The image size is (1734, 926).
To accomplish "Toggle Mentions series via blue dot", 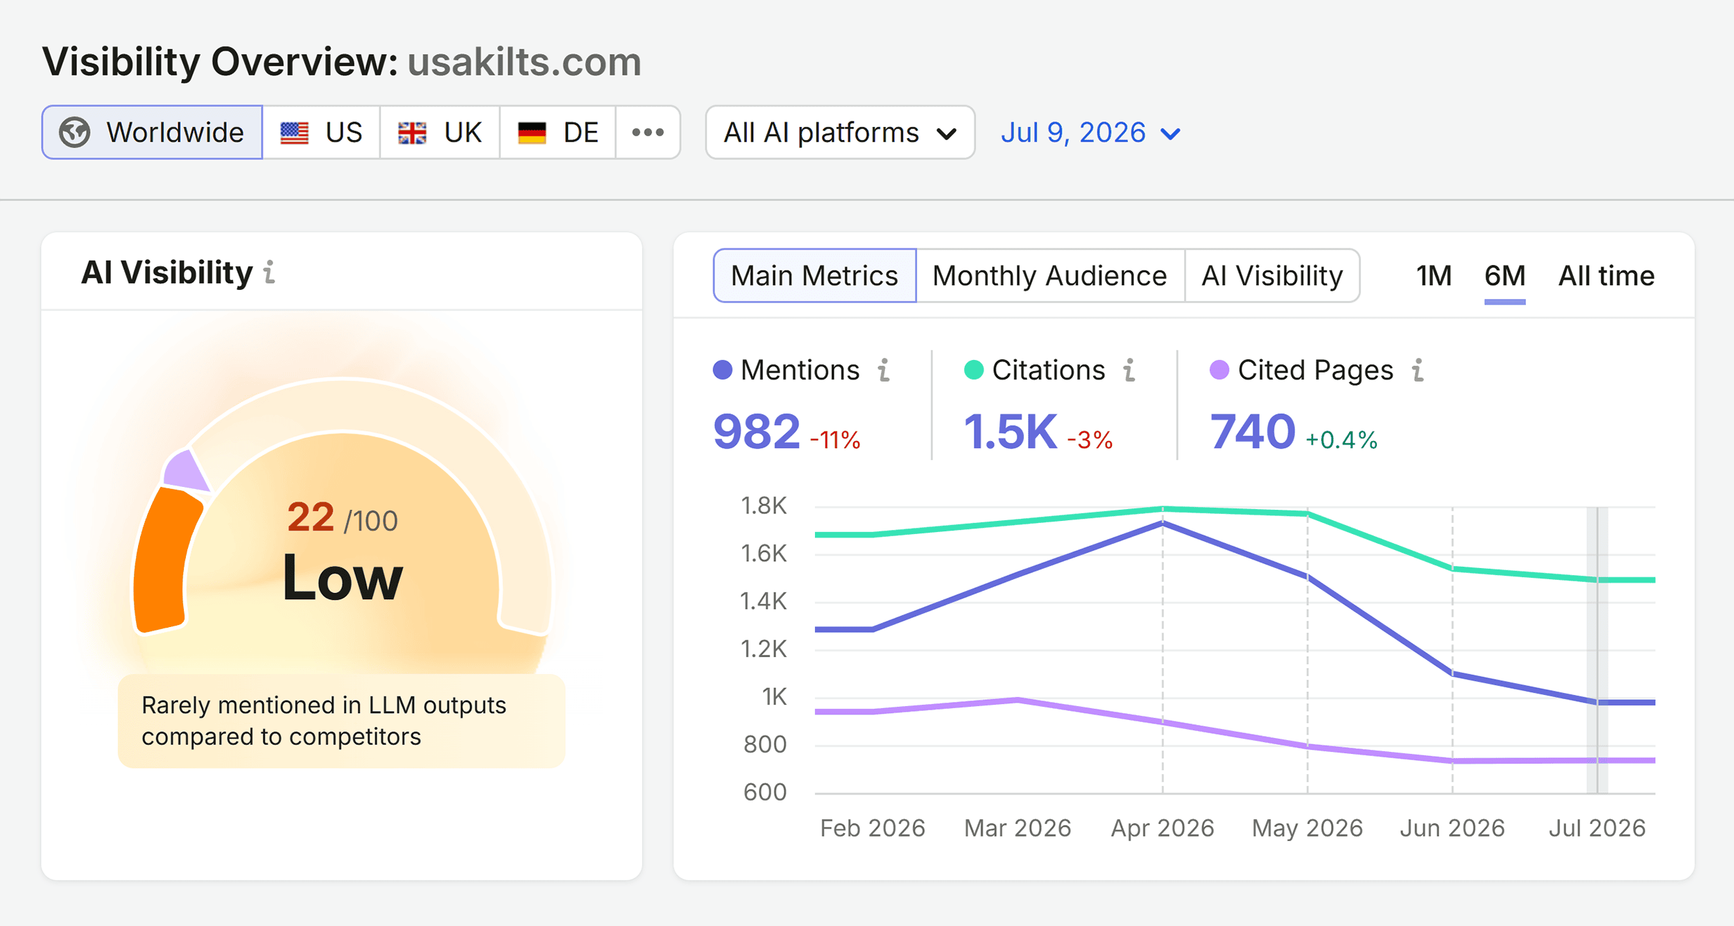I will [723, 370].
